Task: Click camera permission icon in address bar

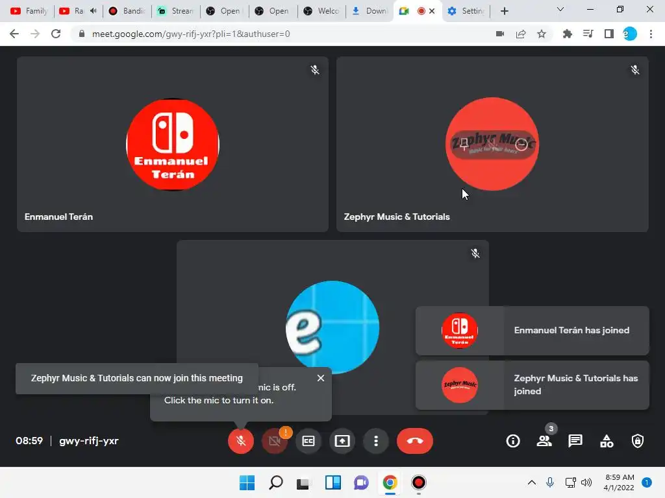Action: pos(500,34)
